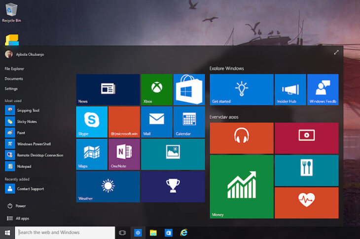Launch the Skype tile

91,121
